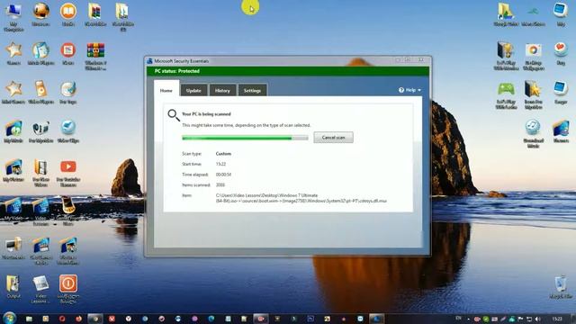Click the blue Help question mark icon

tap(401, 90)
